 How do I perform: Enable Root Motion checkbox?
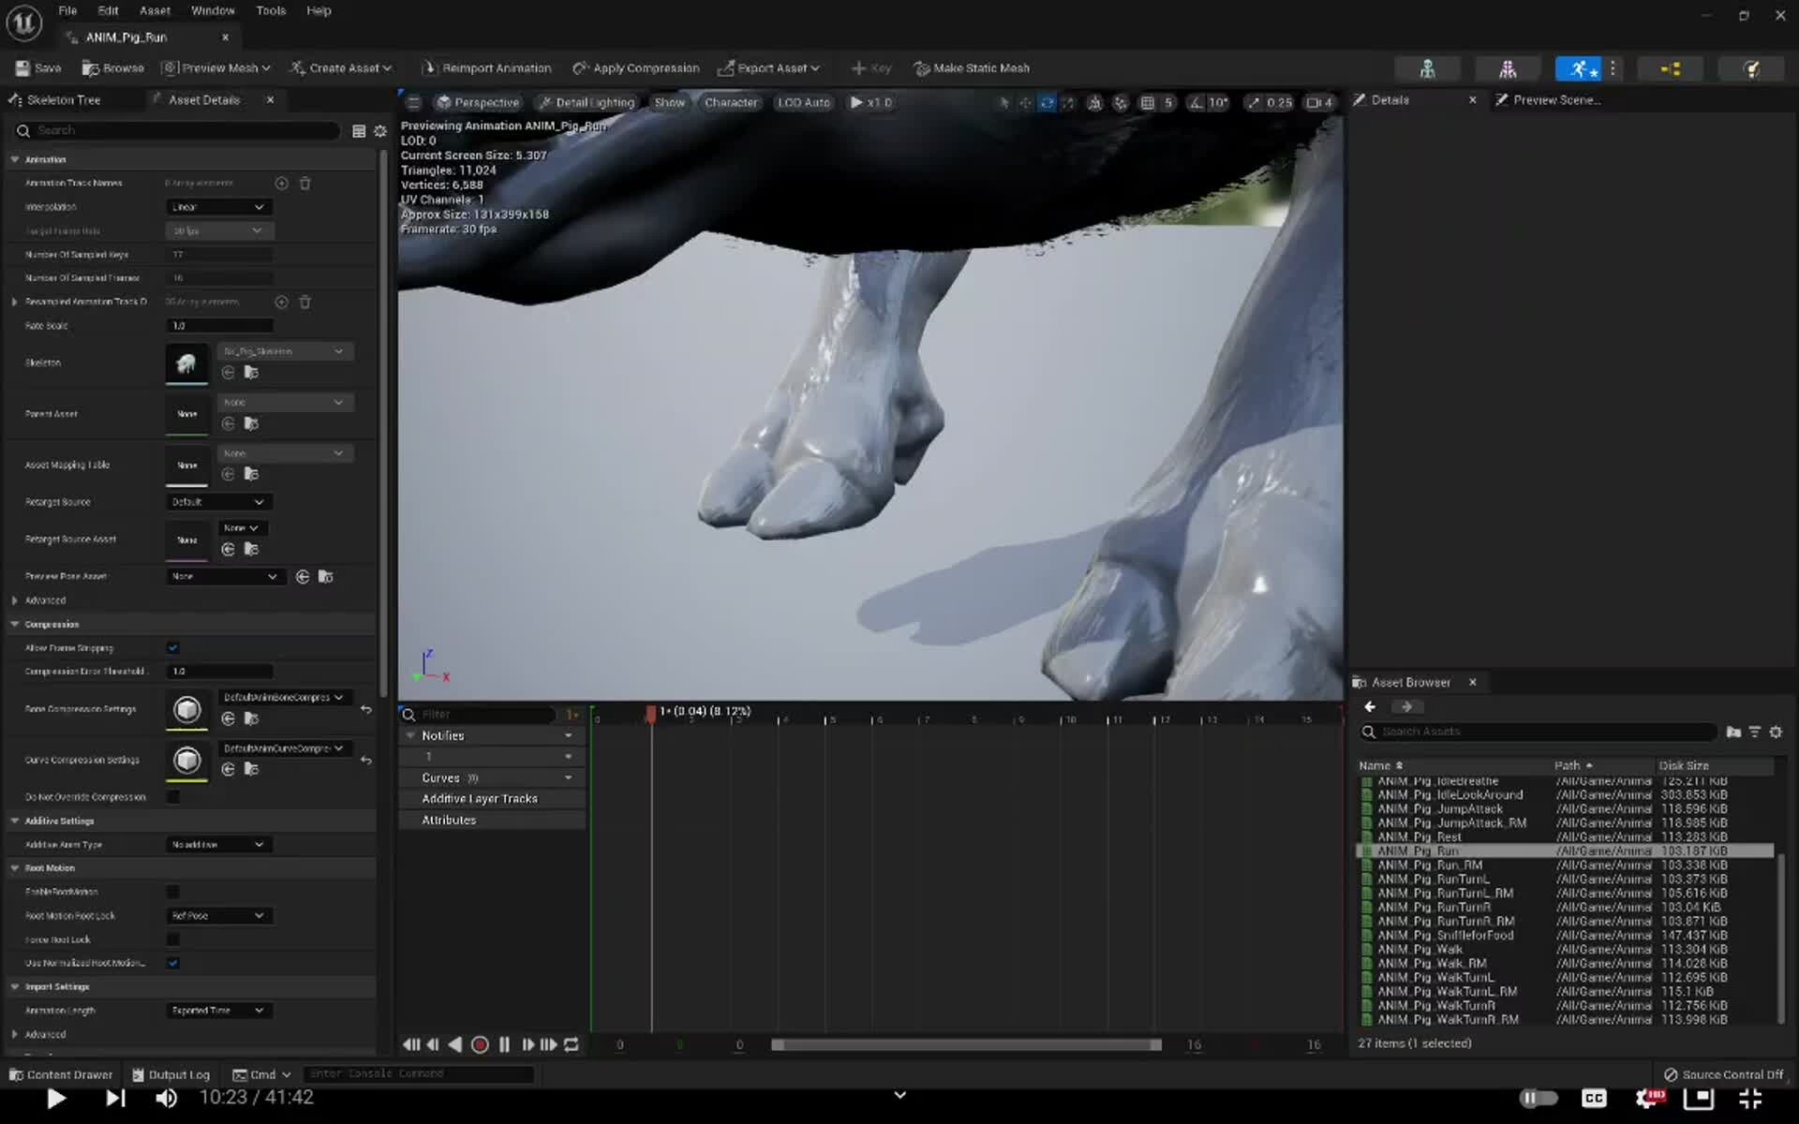point(172,891)
